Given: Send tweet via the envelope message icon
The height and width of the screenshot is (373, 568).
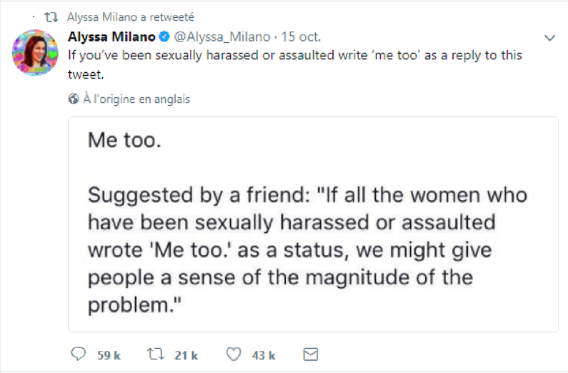Looking at the screenshot, I should (311, 354).
